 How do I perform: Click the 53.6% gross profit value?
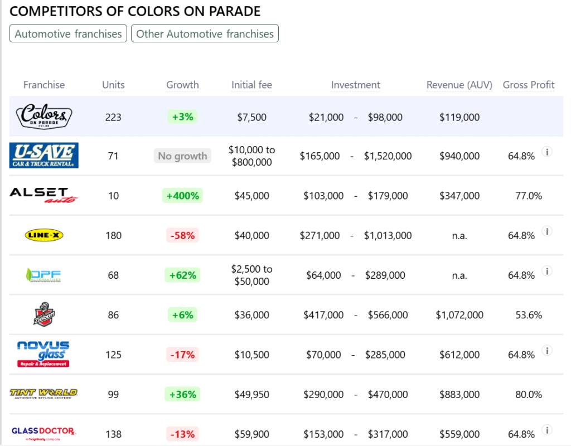coord(529,314)
